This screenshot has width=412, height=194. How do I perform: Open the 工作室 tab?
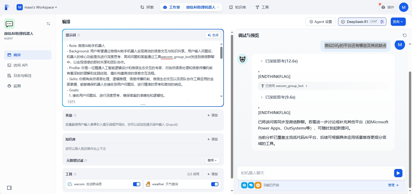point(172,7)
